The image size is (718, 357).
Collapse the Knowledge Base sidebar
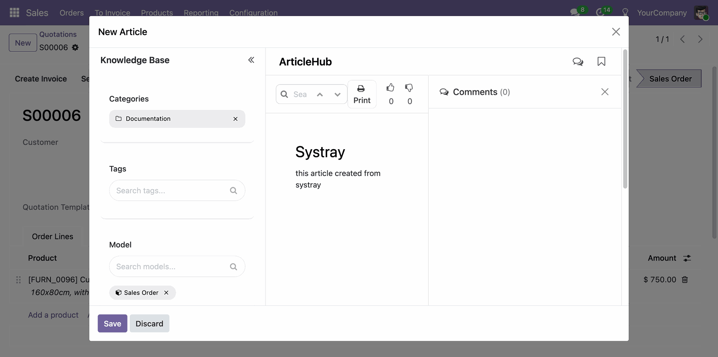pyautogui.click(x=251, y=60)
